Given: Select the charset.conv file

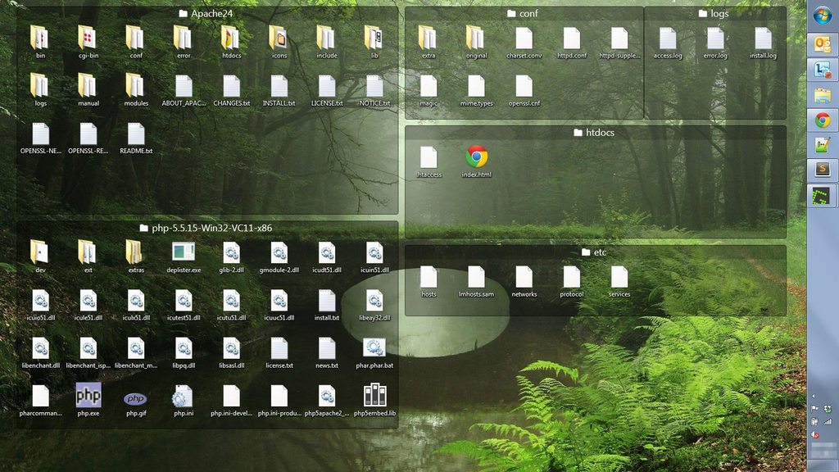Looking at the screenshot, I should pos(524,43).
